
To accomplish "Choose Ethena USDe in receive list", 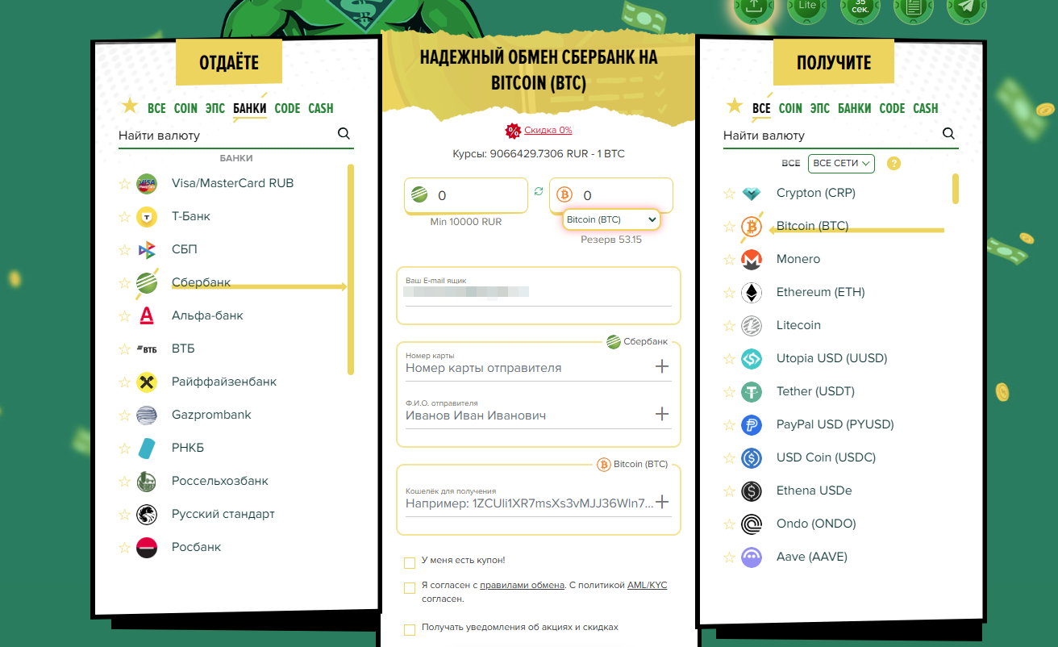I will (x=814, y=491).
